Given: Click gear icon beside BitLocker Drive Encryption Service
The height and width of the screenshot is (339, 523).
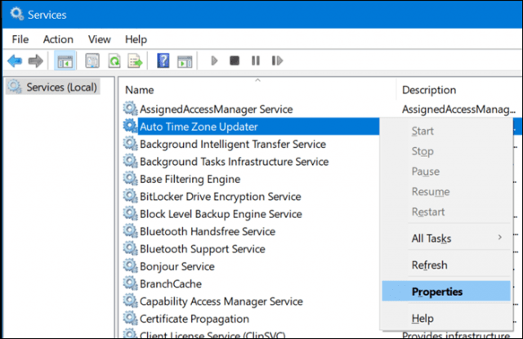Looking at the screenshot, I should (130, 196).
